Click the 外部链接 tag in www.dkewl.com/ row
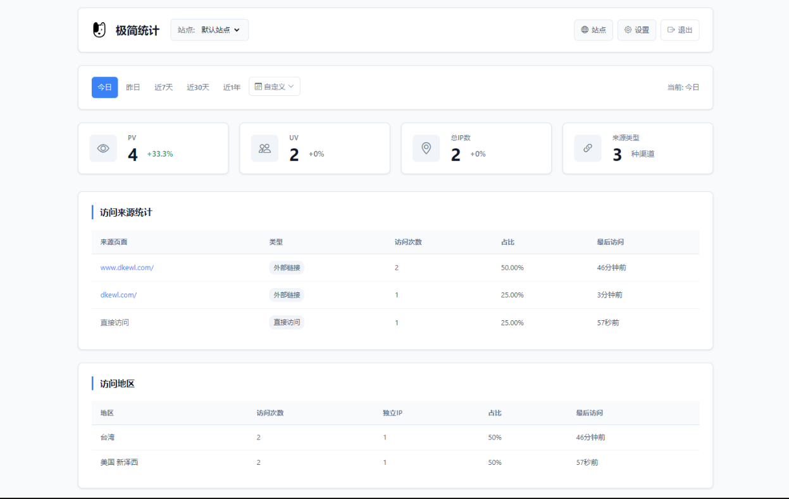Viewport: 789px width, 499px height. click(287, 268)
